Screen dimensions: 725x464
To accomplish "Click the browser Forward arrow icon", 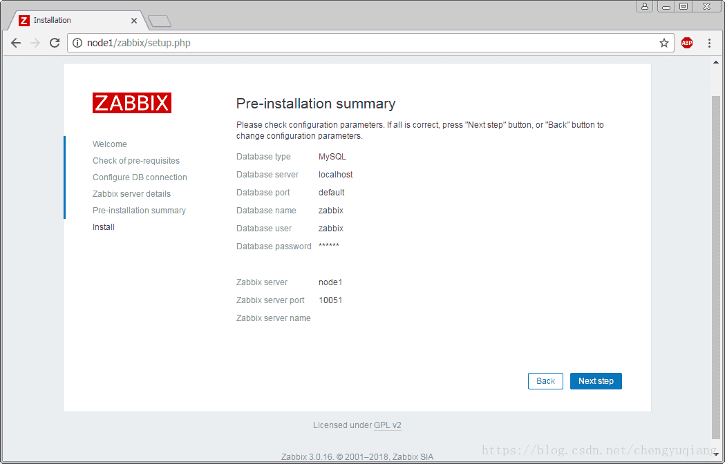I will [35, 43].
